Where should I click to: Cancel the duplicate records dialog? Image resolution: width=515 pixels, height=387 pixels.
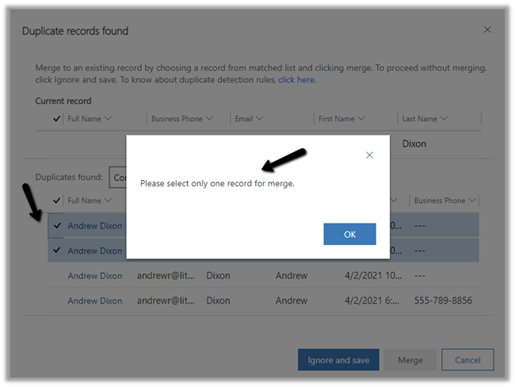click(467, 360)
